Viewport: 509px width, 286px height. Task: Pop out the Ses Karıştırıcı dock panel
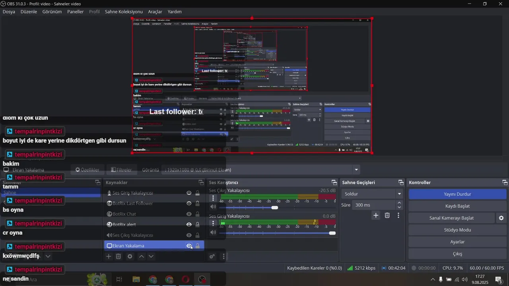click(x=333, y=182)
